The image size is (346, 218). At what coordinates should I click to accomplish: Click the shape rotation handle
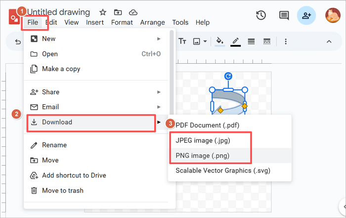coord(228,76)
